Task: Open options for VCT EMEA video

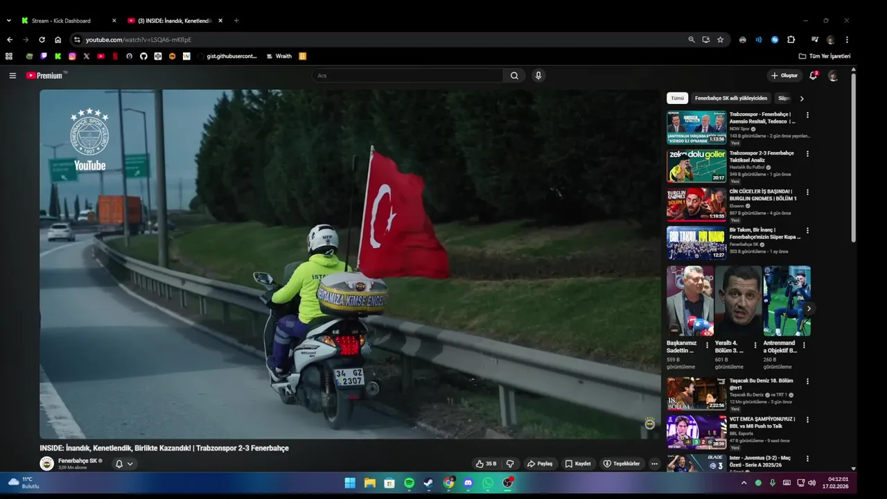Action: click(x=807, y=419)
